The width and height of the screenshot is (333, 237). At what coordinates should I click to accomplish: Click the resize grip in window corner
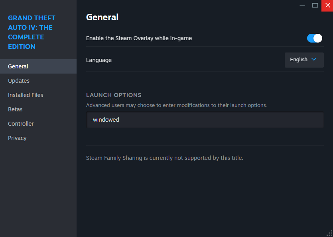pyautogui.click(x=329, y=233)
